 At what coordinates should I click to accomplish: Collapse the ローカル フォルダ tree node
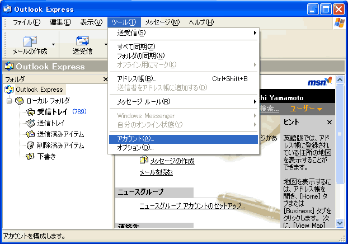coord(10,101)
